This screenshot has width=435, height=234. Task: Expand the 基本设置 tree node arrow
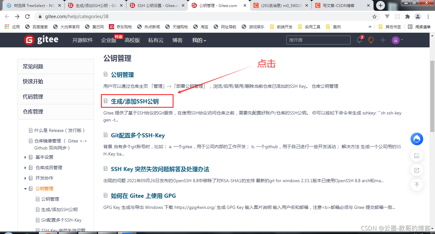(25, 157)
